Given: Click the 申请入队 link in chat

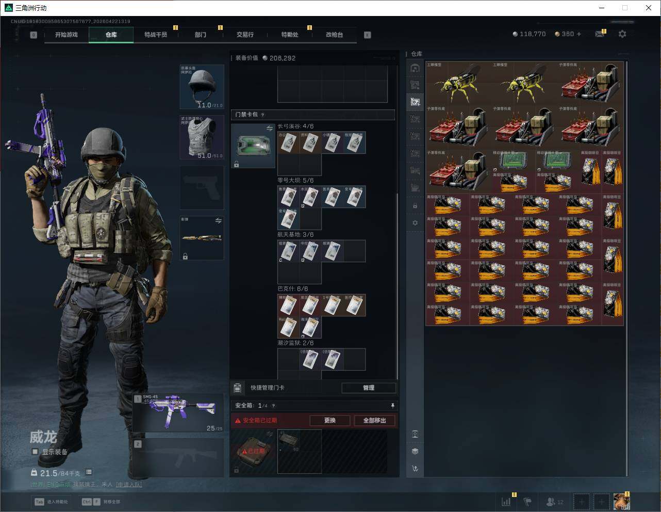Looking at the screenshot, I should 129,485.
